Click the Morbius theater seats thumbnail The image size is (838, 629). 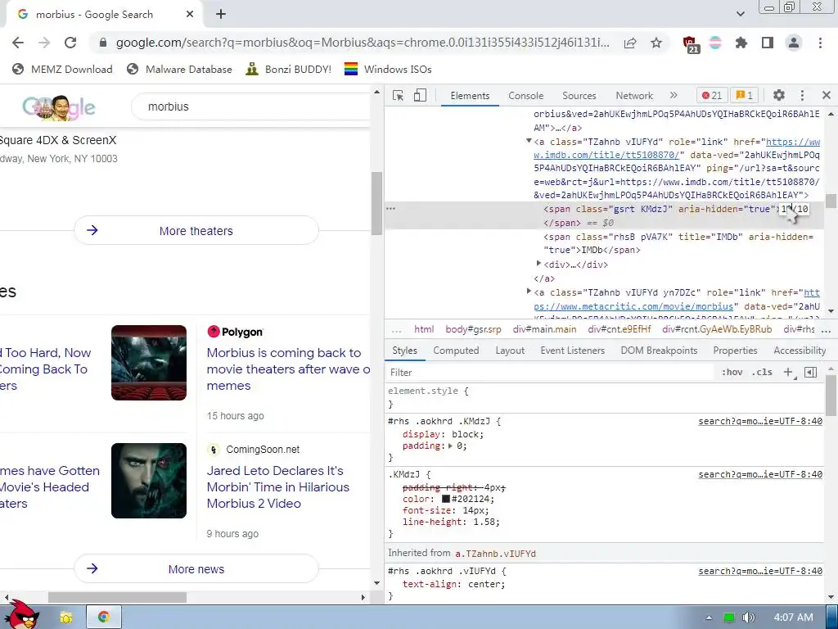click(x=149, y=363)
